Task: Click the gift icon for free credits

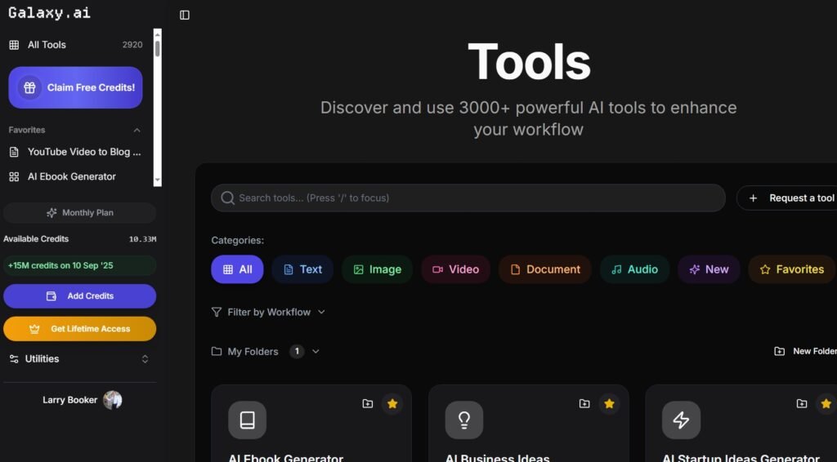Action: (x=29, y=87)
